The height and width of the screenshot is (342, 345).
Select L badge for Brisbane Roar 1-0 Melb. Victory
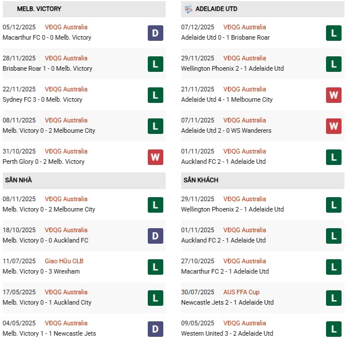coord(155,64)
